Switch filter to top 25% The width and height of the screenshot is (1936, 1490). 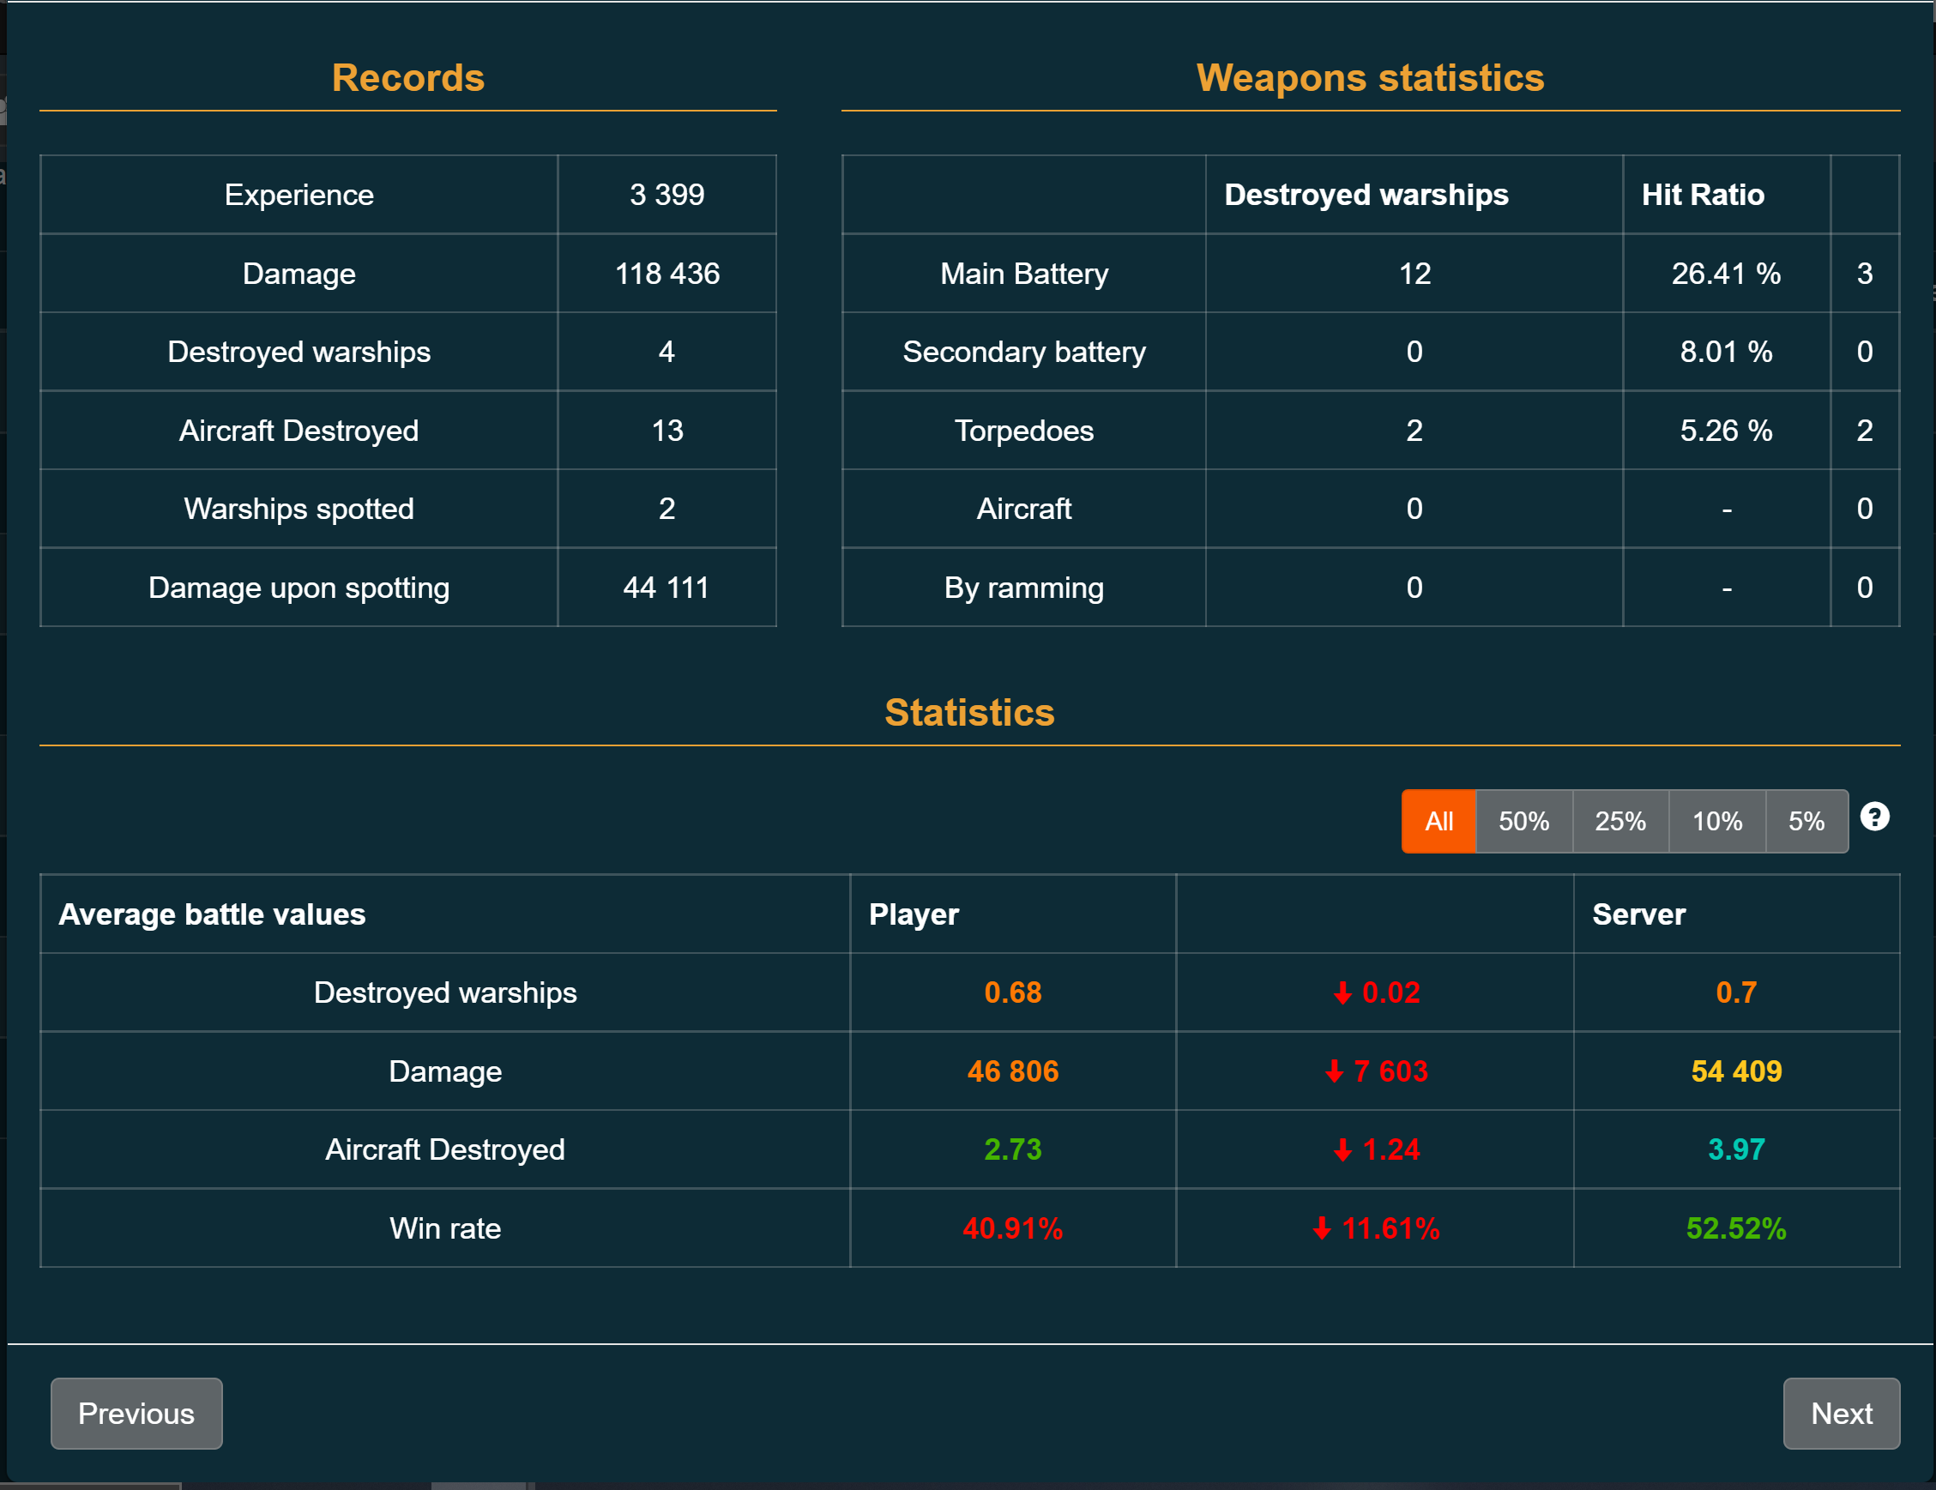1619,822
